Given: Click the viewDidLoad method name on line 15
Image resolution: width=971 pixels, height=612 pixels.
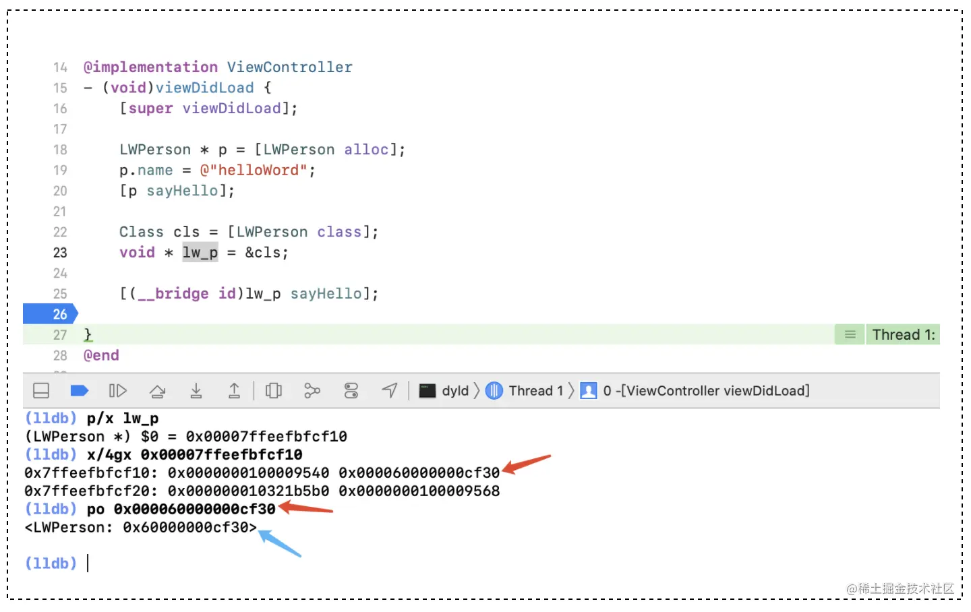Looking at the screenshot, I should tap(204, 88).
